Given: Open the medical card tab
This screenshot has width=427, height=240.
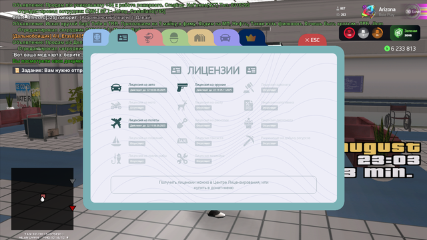Looking at the screenshot, I should pos(149,38).
